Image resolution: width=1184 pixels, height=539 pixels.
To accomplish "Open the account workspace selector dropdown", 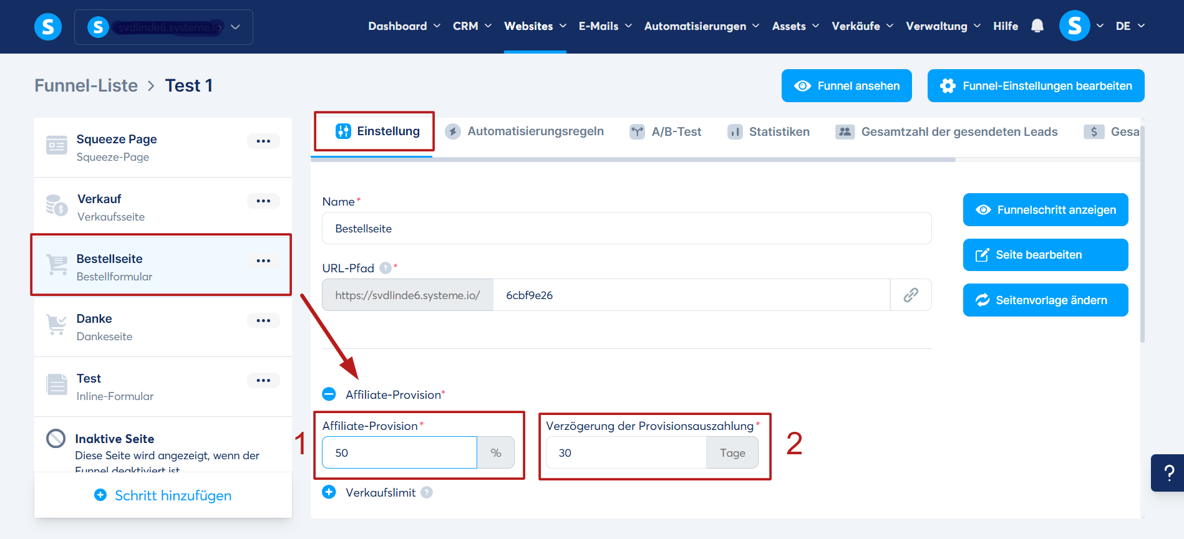I will click(x=163, y=27).
